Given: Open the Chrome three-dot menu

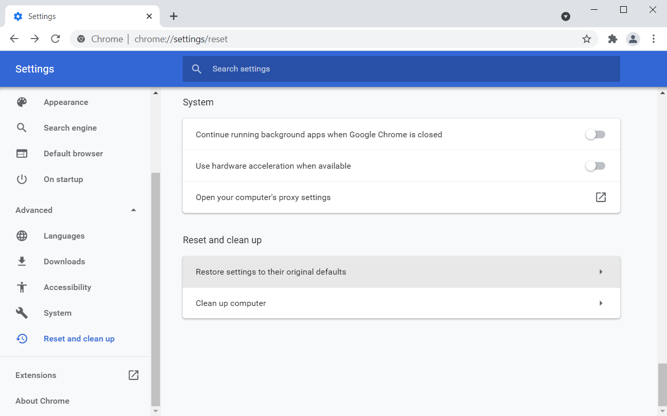Looking at the screenshot, I should [654, 39].
